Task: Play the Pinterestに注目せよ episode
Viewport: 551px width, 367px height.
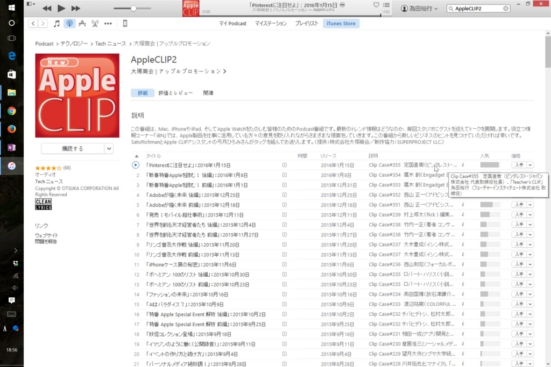Action: pyautogui.click(x=135, y=165)
